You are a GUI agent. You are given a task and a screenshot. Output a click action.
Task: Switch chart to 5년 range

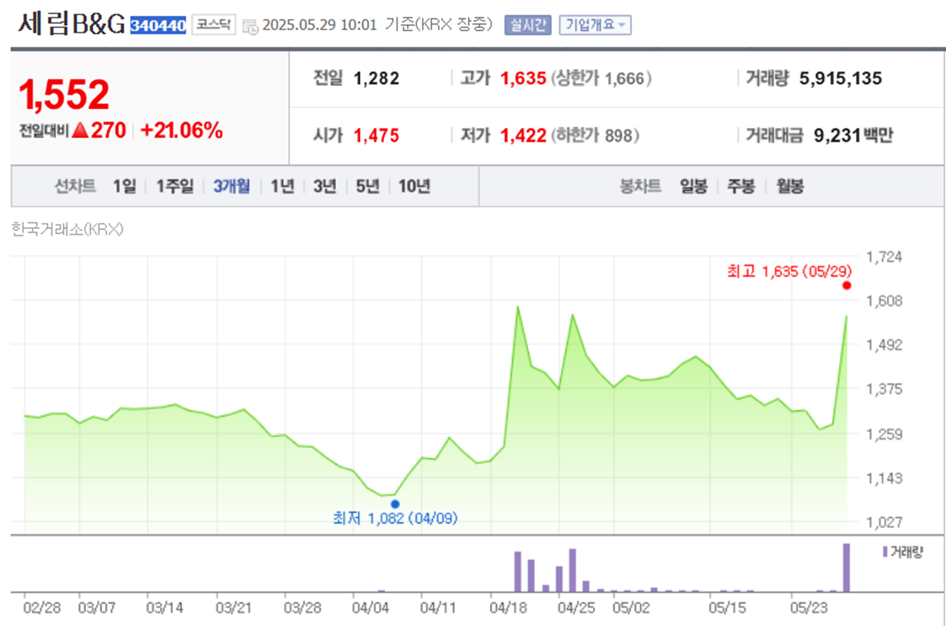click(367, 186)
